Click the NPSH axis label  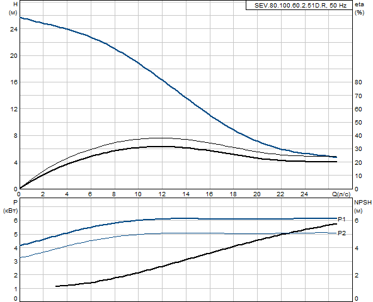click(x=363, y=203)
